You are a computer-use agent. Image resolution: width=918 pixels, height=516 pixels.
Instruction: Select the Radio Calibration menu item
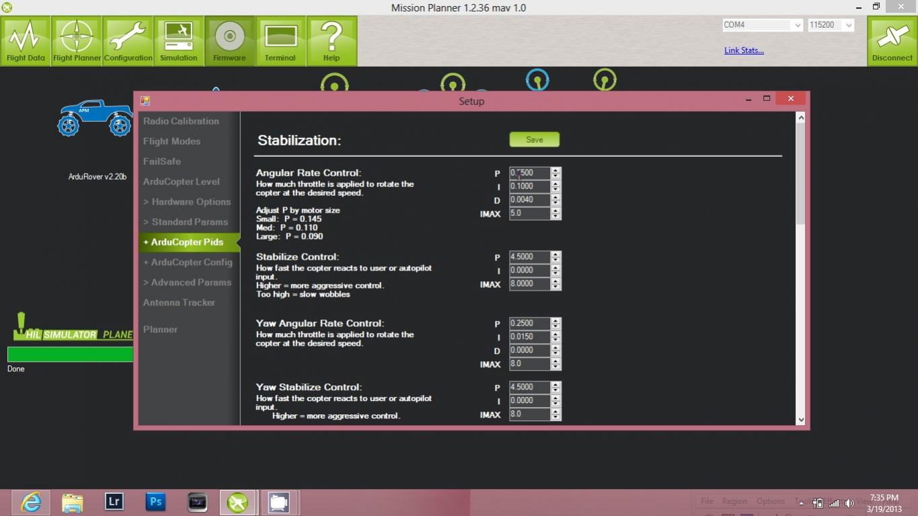tap(181, 121)
